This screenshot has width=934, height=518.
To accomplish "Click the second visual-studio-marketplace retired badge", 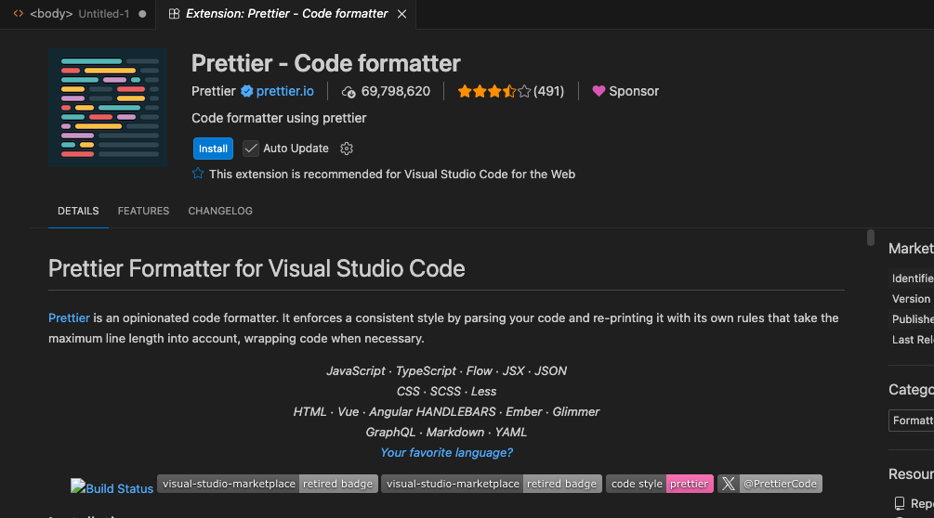I will click(492, 484).
